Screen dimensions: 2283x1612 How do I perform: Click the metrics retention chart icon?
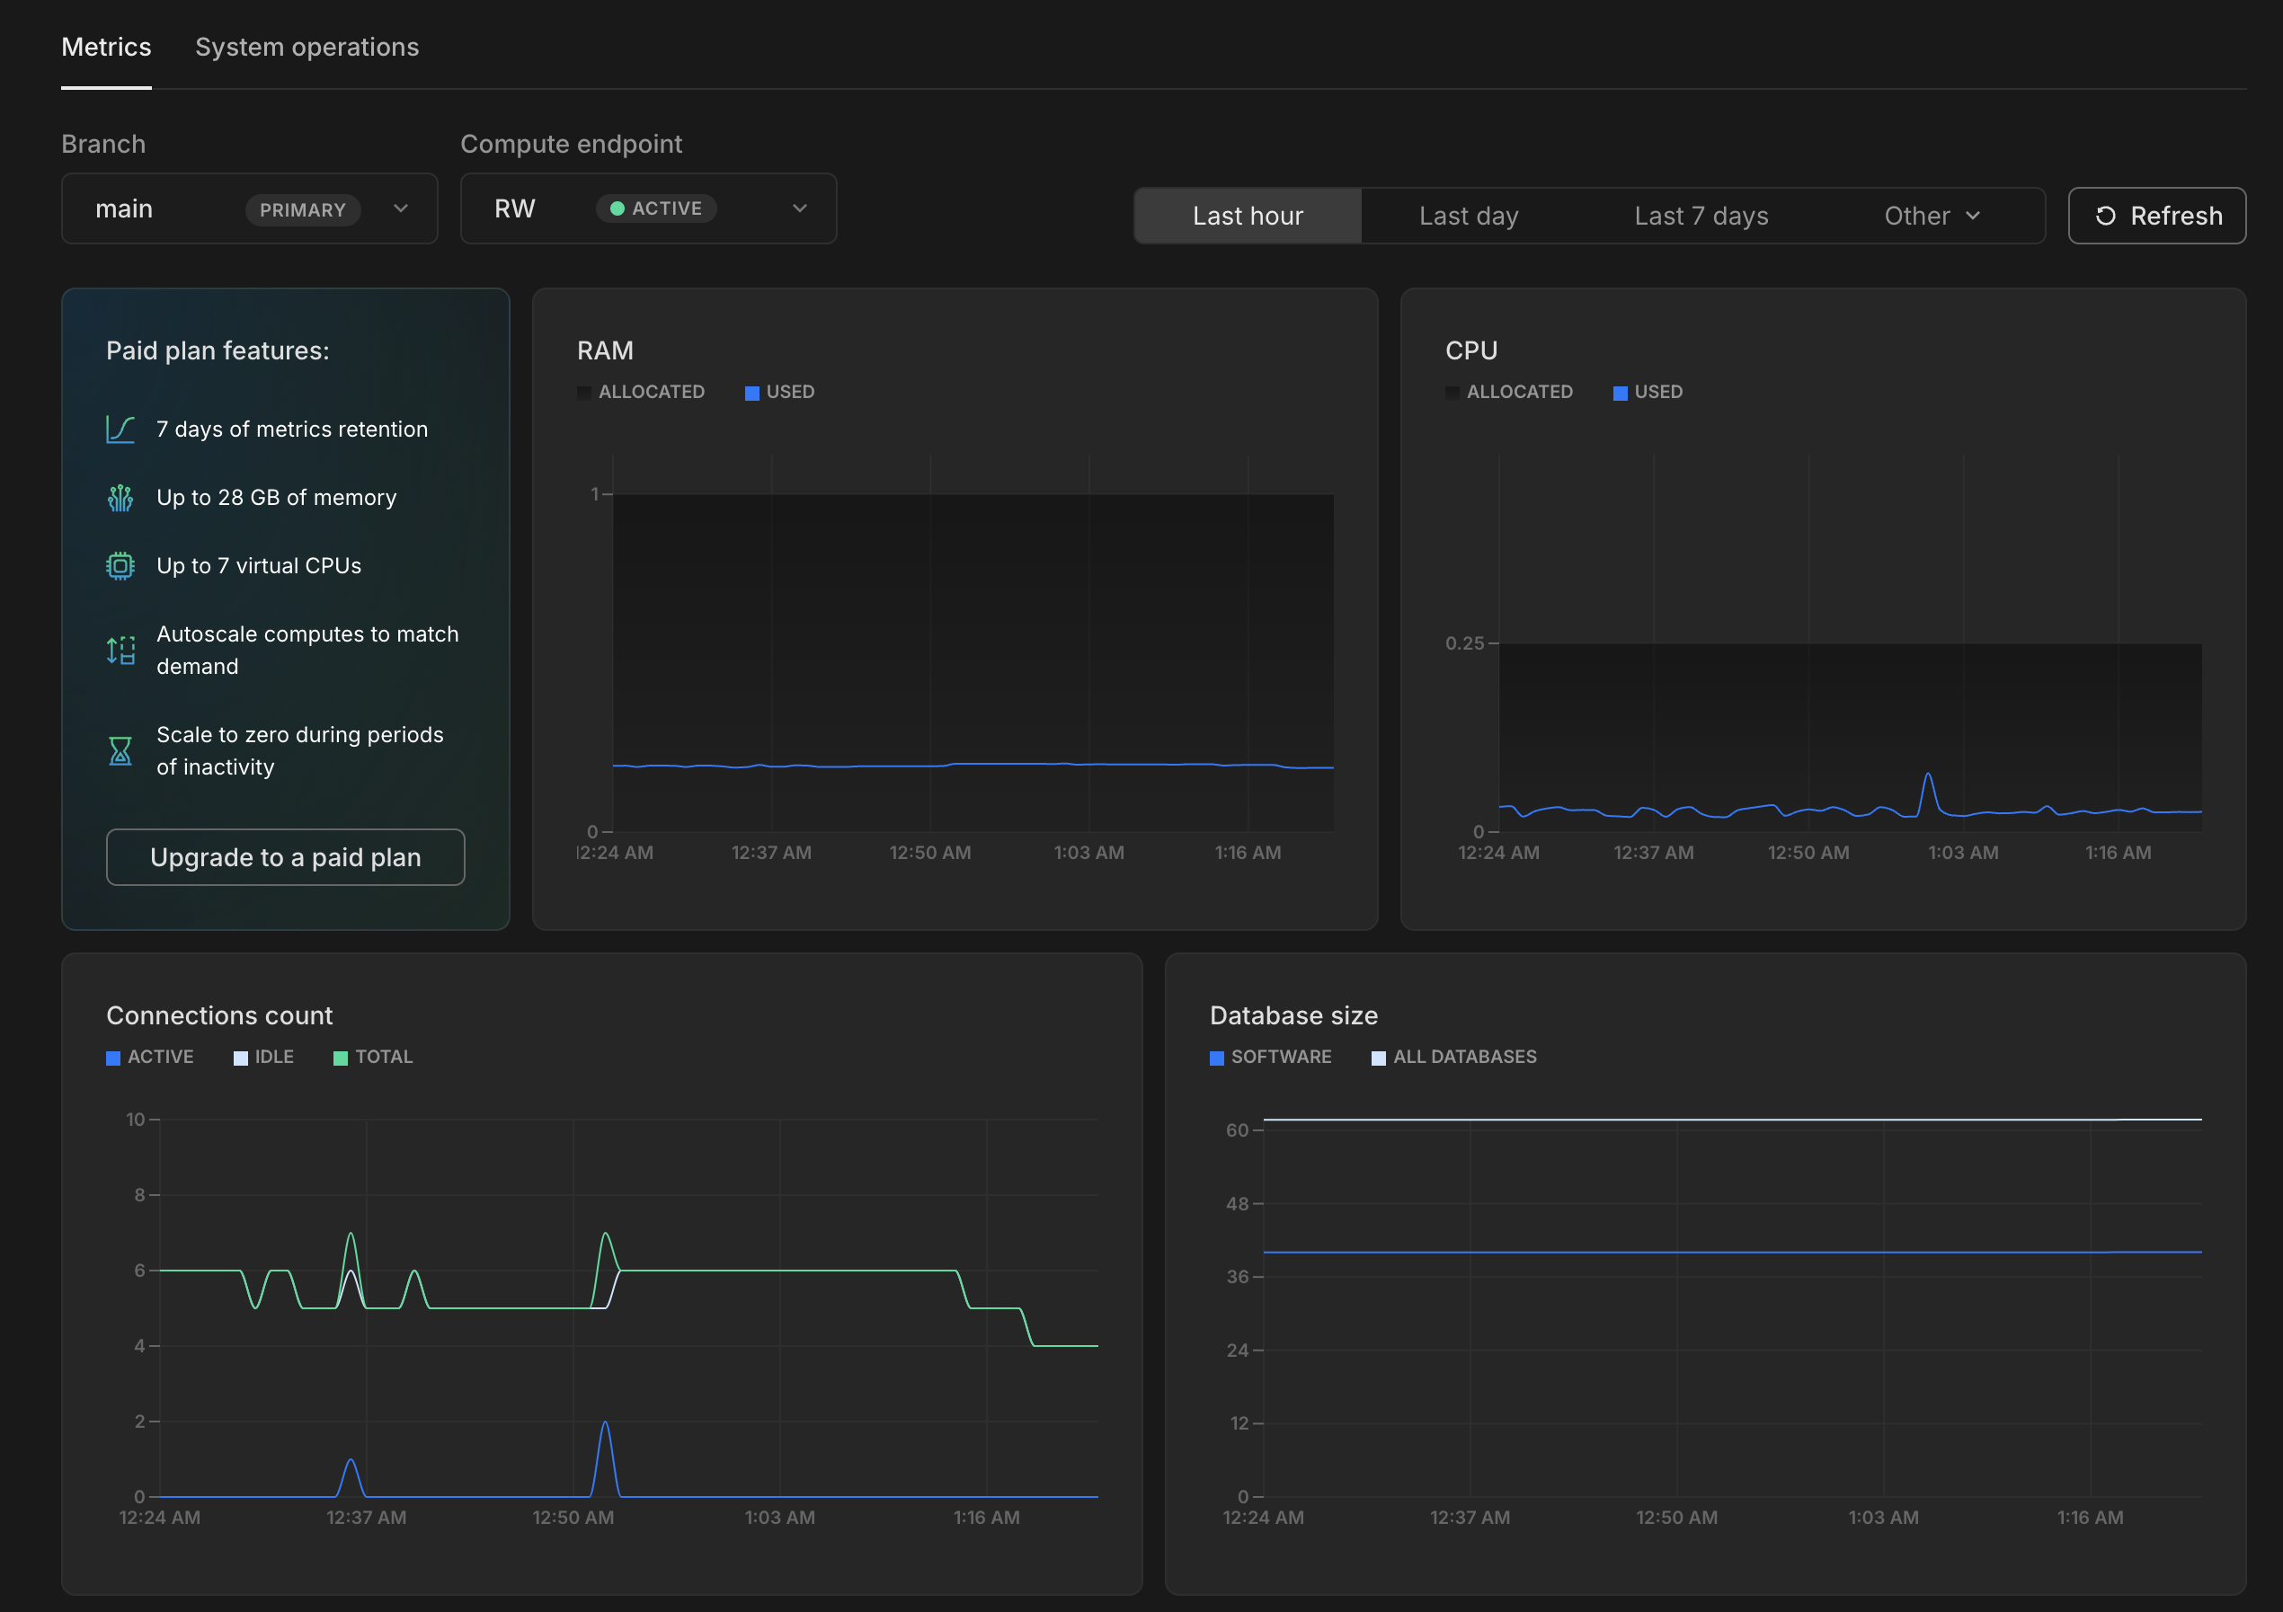(120, 430)
